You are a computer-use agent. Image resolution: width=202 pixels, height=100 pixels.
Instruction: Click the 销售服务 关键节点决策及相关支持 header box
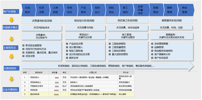click(172, 36)
